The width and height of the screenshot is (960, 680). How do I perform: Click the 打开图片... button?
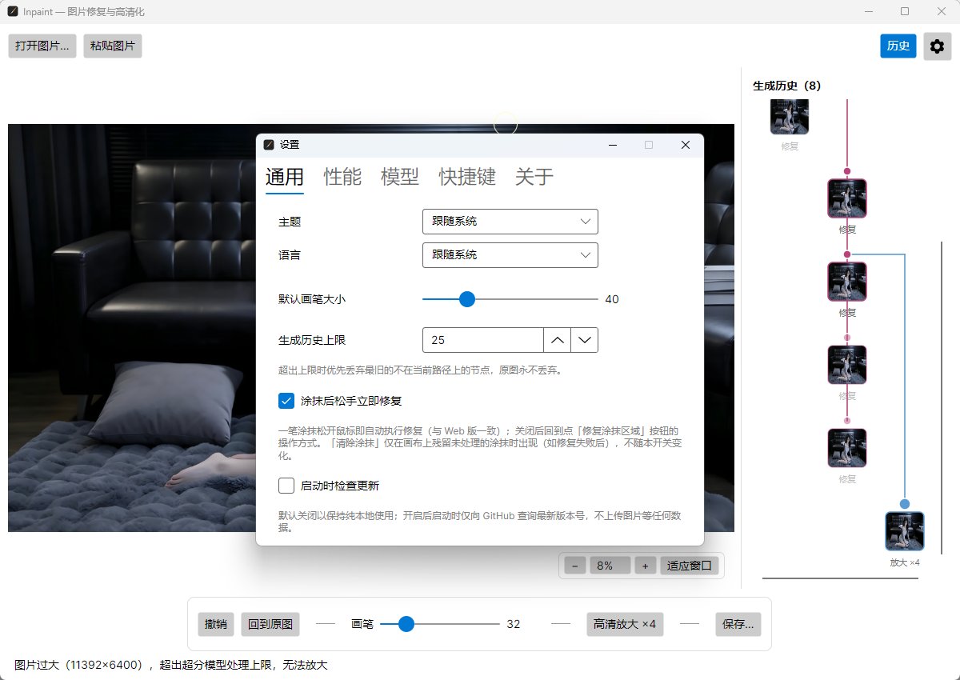coord(42,46)
